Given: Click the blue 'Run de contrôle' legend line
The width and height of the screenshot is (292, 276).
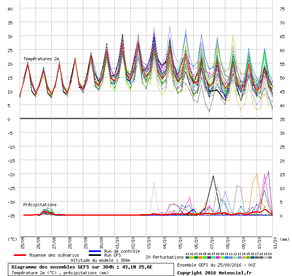Looking at the screenshot, I should coord(95,251).
